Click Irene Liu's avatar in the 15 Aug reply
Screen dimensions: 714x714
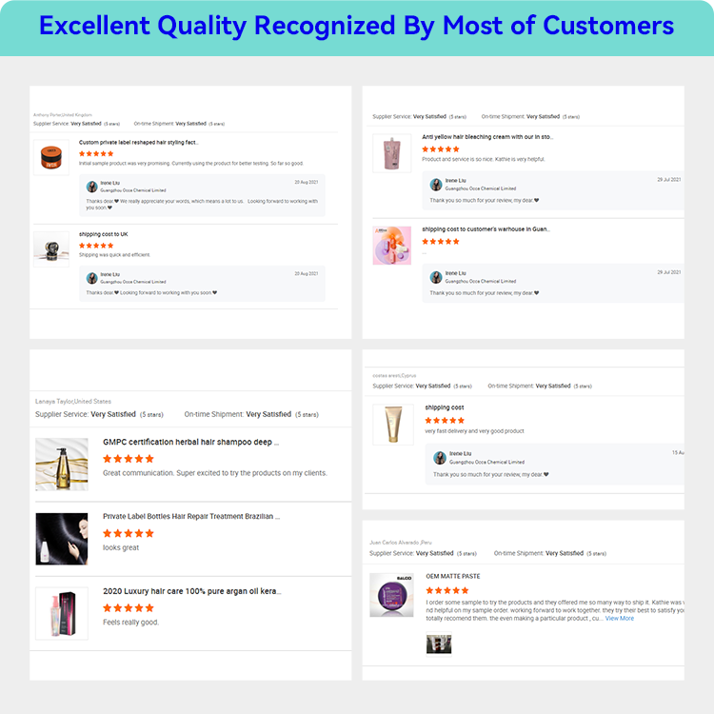tap(439, 458)
